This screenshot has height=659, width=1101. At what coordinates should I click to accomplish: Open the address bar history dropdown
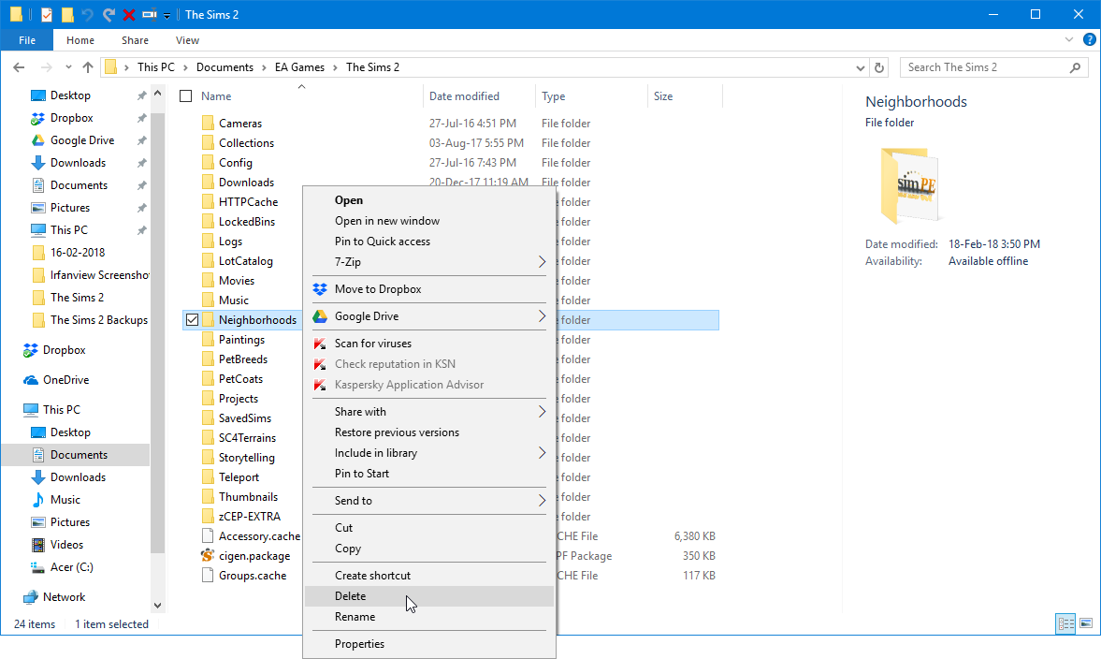[x=861, y=67]
